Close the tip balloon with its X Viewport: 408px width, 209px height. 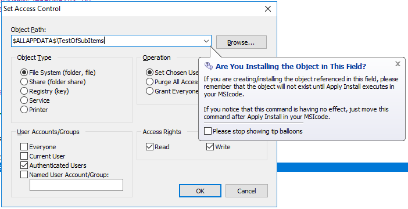pyautogui.click(x=398, y=64)
